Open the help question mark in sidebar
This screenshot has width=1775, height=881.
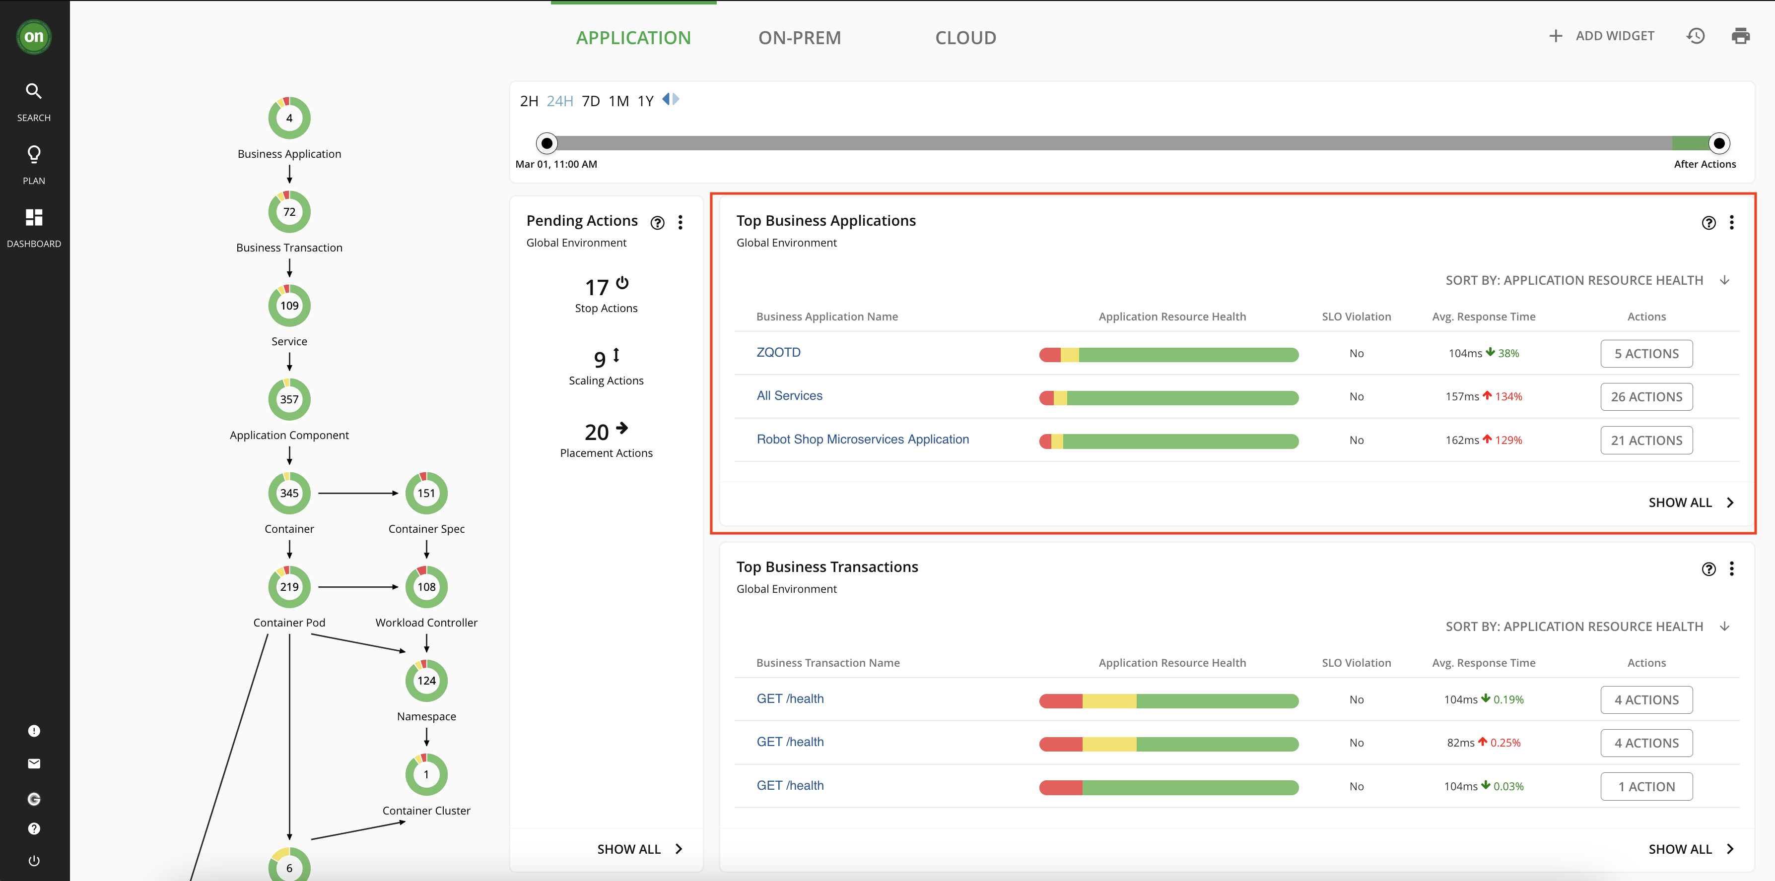[34, 828]
